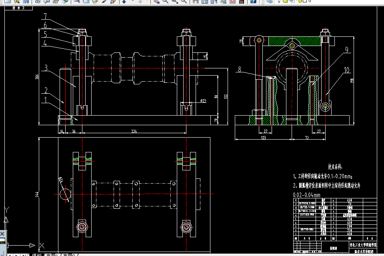Select the 224 horizontal dimension text

134,131
